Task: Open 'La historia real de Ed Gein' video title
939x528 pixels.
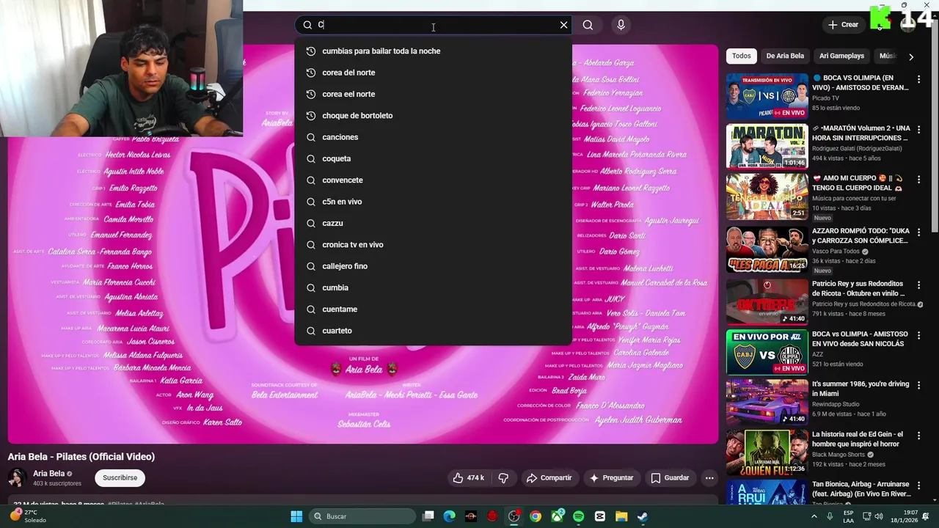Action: pyautogui.click(x=858, y=439)
